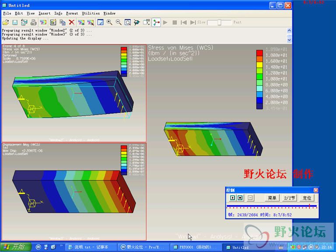
Task: Click 'Stress von Mises (WCS)' title text
Action: click(x=181, y=48)
